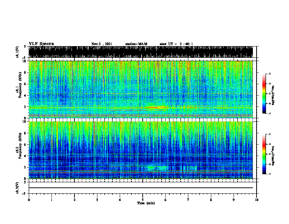Select the 'start UT = 2 :40: 1' label
Viewport: 289px width, 224px height.
point(176,44)
